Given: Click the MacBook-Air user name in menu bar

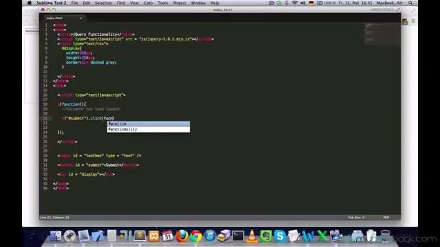Looking at the screenshot, I should tap(390, 3).
